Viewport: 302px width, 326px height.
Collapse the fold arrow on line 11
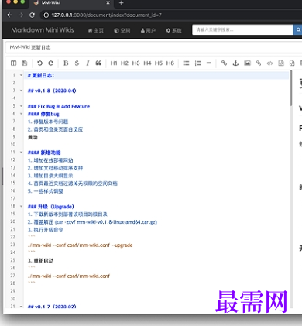(21, 153)
